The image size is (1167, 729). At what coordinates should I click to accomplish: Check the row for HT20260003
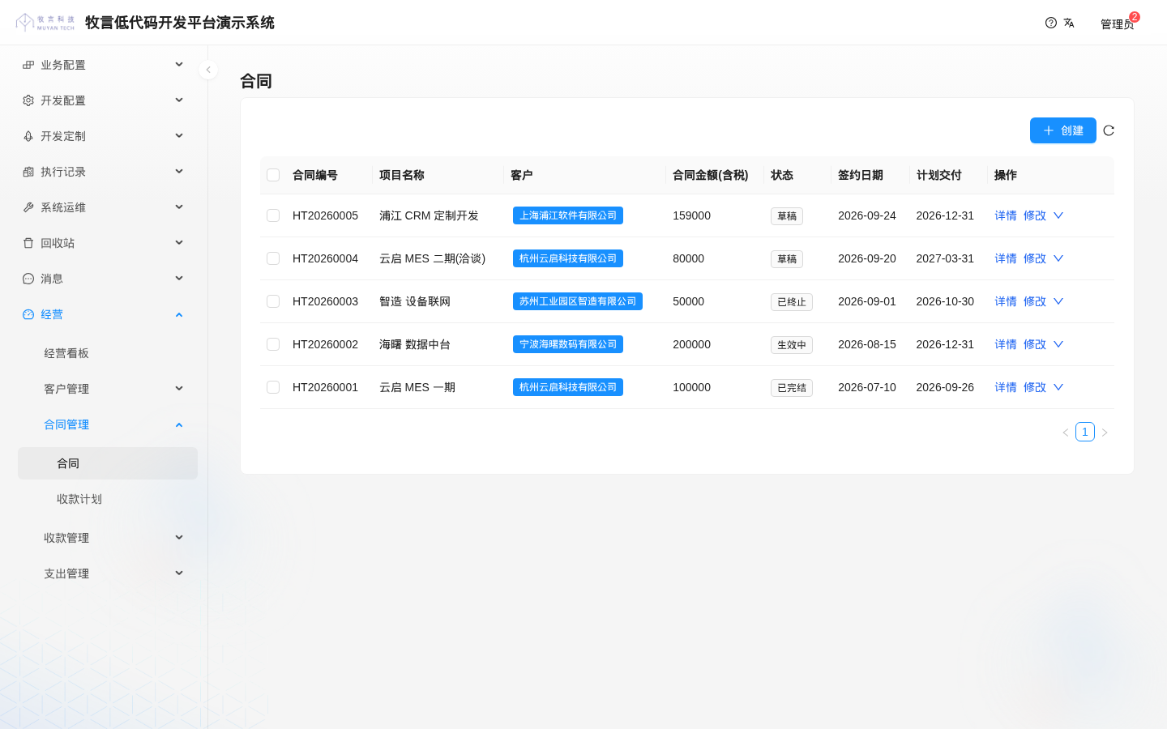(273, 301)
